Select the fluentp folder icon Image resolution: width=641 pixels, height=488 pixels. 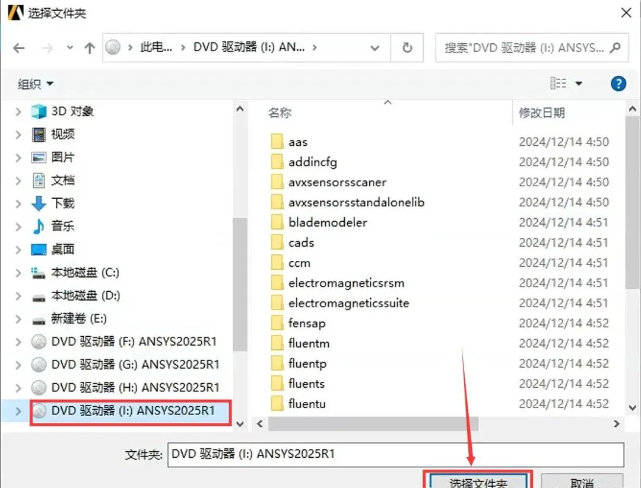[x=277, y=363]
